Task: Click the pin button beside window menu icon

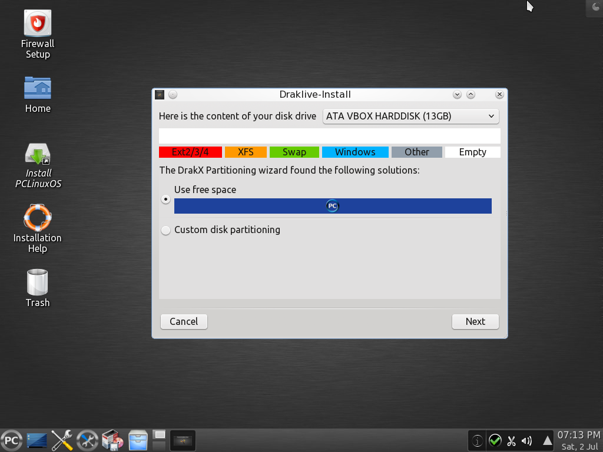Action: coord(173,95)
